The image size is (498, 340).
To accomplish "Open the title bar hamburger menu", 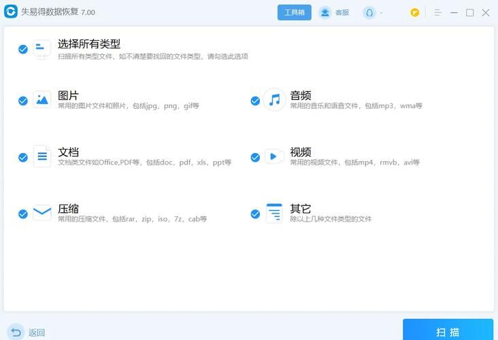I will tap(438, 13).
